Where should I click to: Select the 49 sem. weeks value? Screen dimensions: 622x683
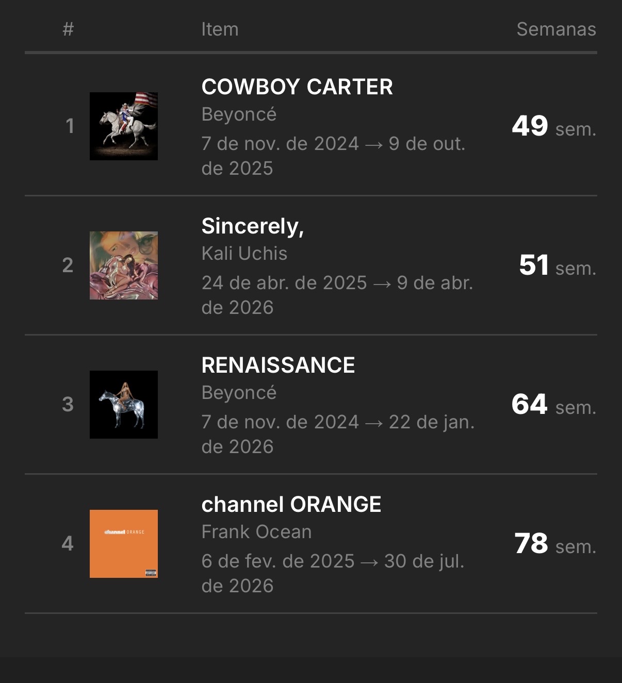tap(554, 126)
